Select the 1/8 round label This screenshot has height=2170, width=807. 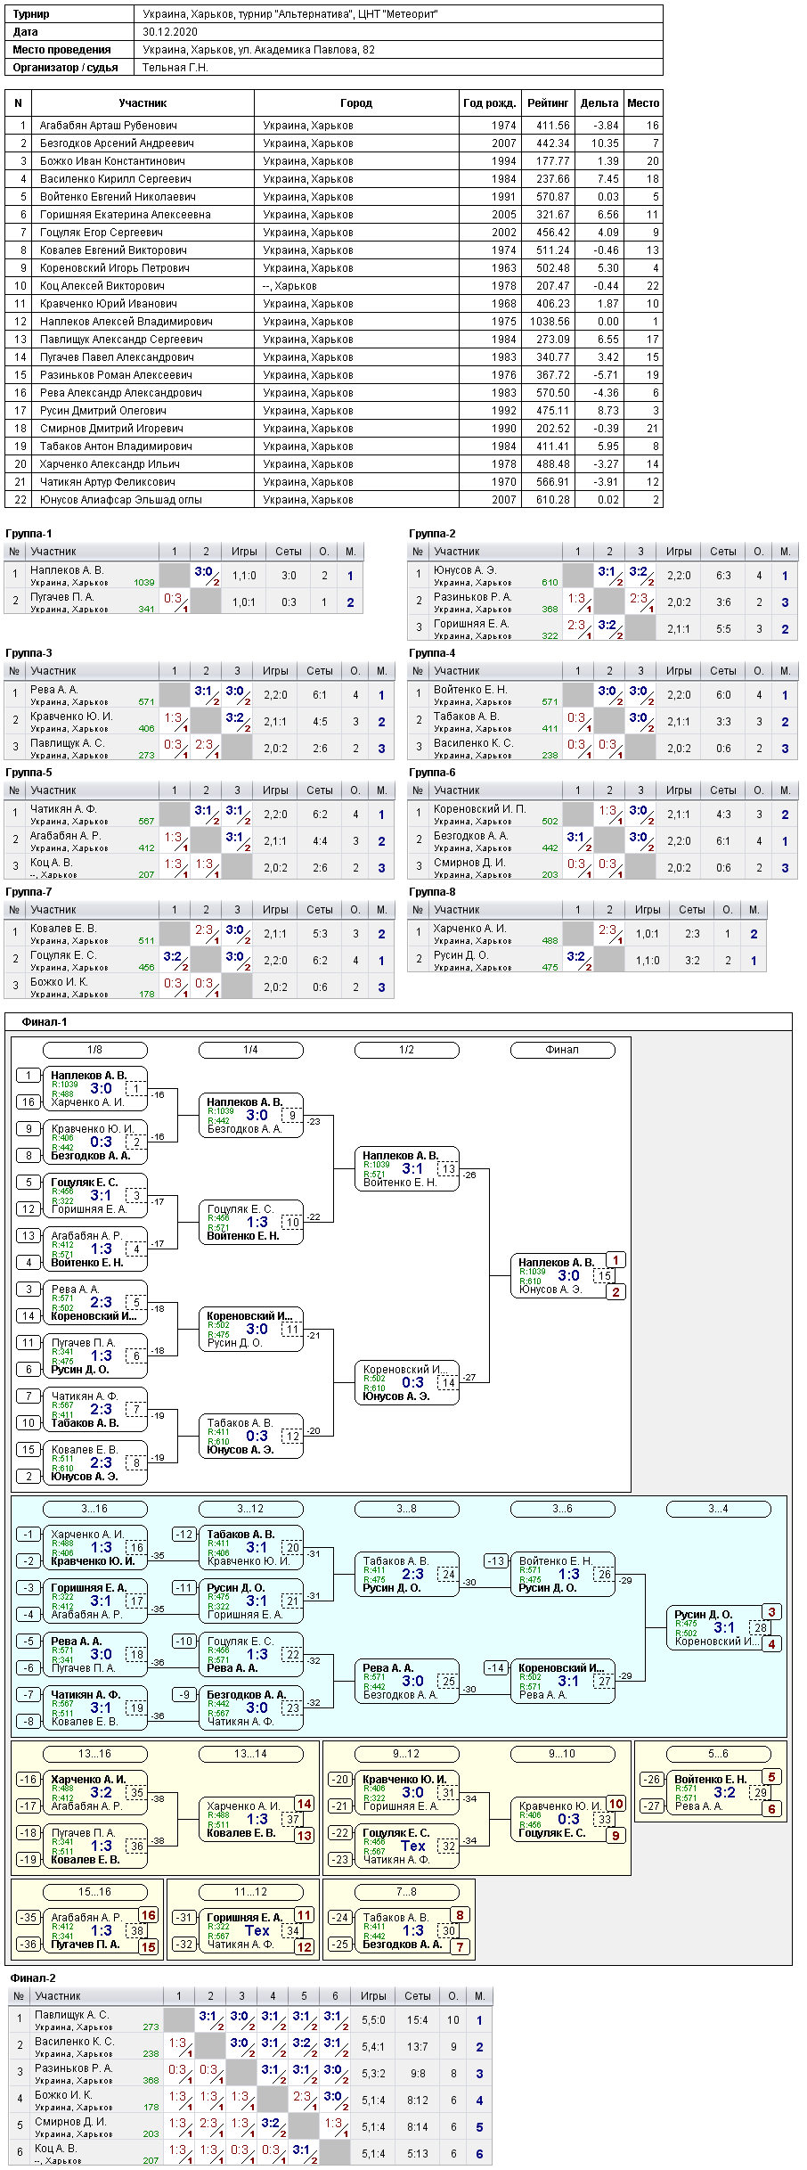coord(95,1050)
